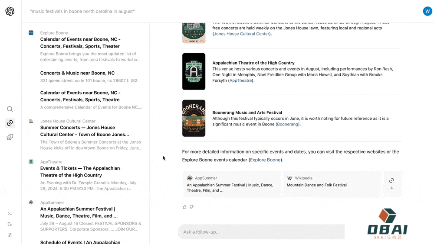Image resolution: width=434 pixels, height=244 pixels.
Task: Click the thumbs up icon
Action: coord(184,207)
